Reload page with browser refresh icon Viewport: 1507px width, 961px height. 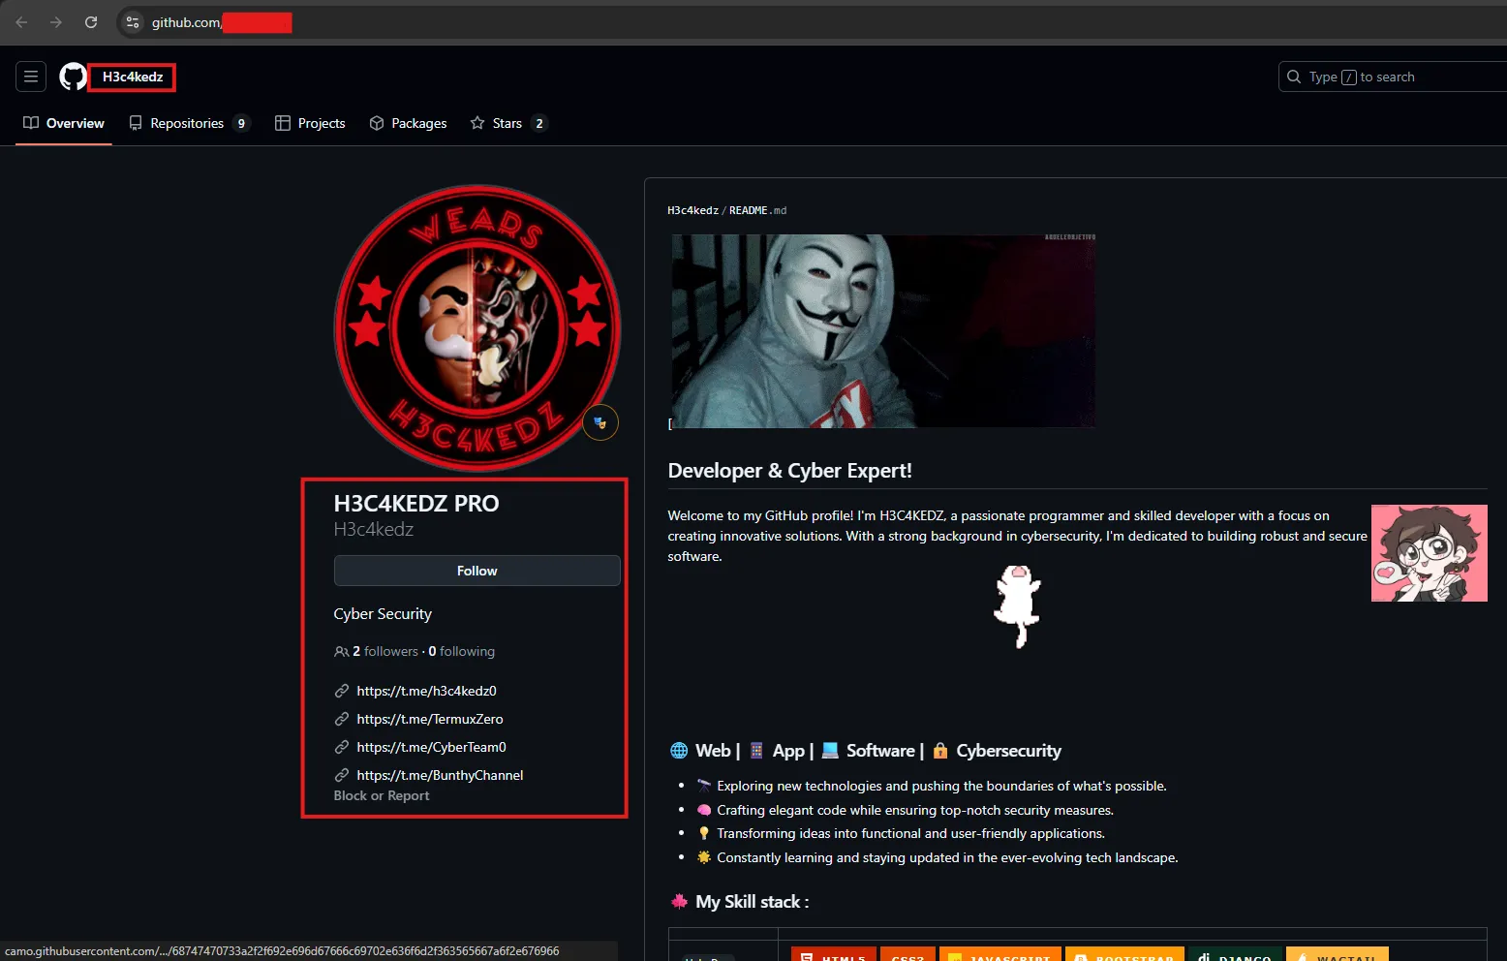91,22
